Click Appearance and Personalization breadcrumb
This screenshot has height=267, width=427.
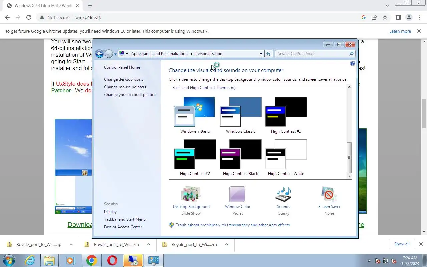(159, 54)
